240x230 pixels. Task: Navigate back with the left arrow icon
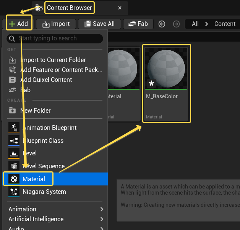162,24
